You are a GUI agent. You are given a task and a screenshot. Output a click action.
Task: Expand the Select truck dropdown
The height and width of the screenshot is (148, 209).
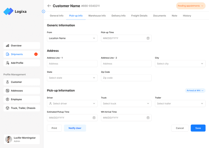click(126, 103)
